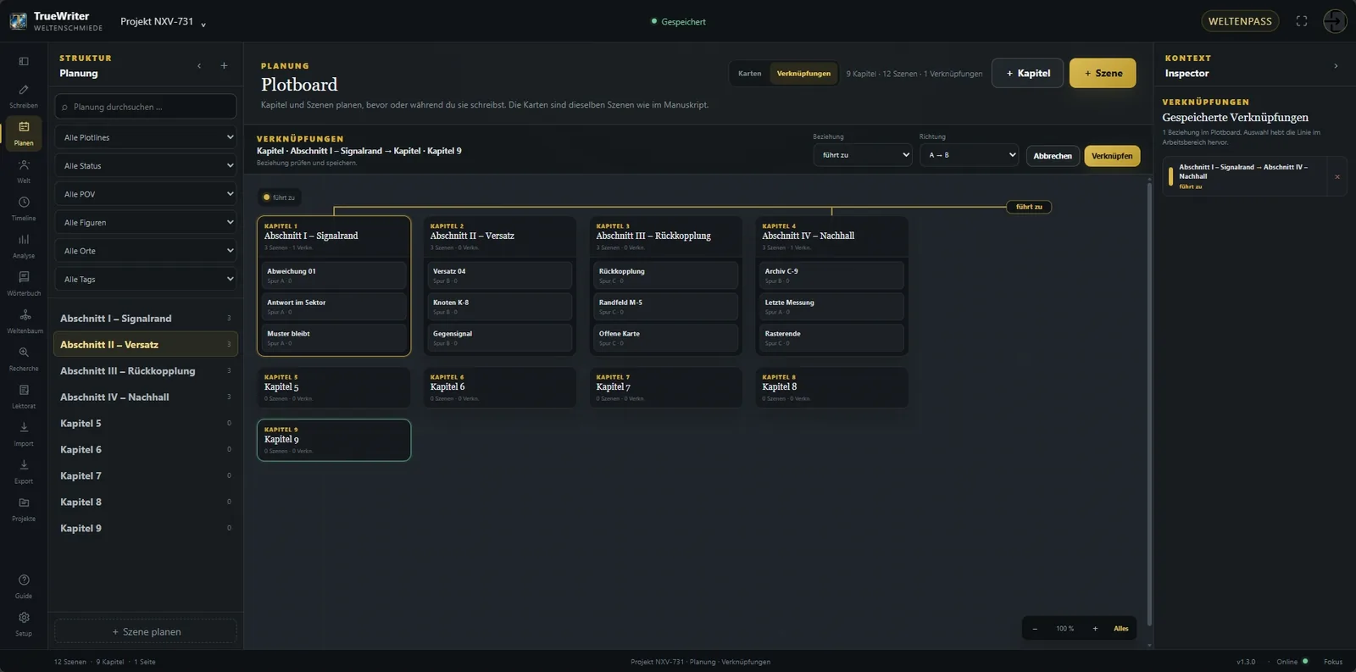Image resolution: width=1356 pixels, height=672 pixels.
Task: Select Kapitel 7 in the structure list
Action: coord(146,476)
